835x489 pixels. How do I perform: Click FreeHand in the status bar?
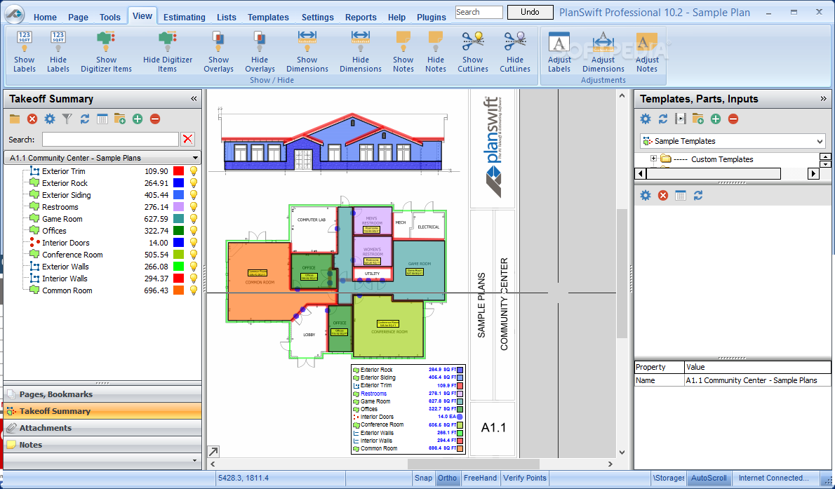pos(480,478)
